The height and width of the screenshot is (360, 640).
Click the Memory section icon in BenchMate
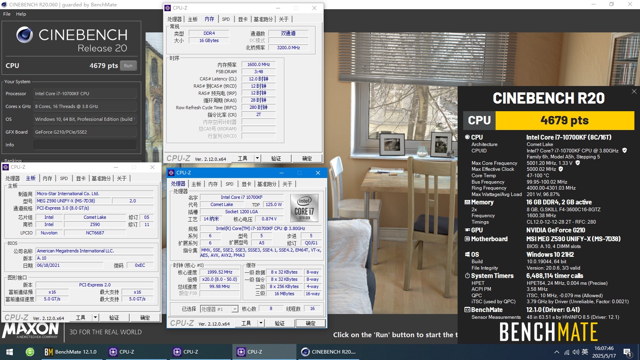pyautogui.click(x=467, y=202)
